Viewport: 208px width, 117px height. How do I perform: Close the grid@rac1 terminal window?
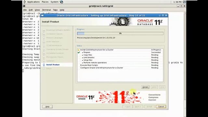pyautogui.click(x=184, y=6)
